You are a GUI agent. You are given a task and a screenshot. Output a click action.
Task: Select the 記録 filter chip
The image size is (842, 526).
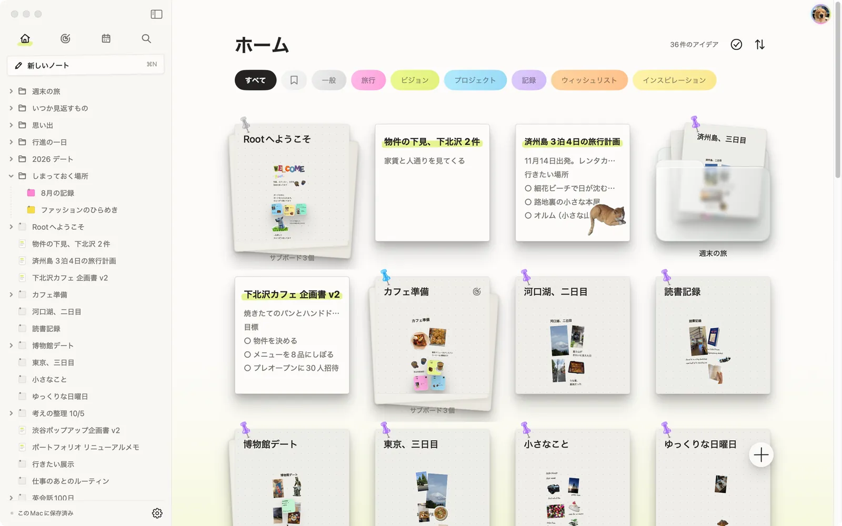(x=529, y=80)
